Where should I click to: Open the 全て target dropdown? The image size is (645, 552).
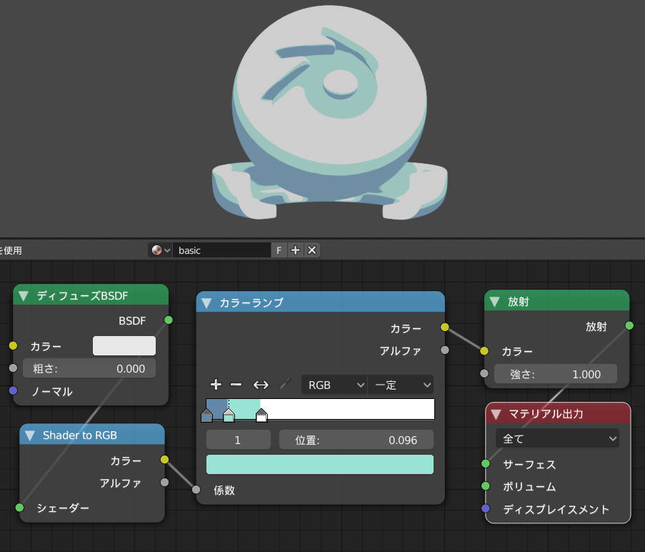click(x=557, y=439)
